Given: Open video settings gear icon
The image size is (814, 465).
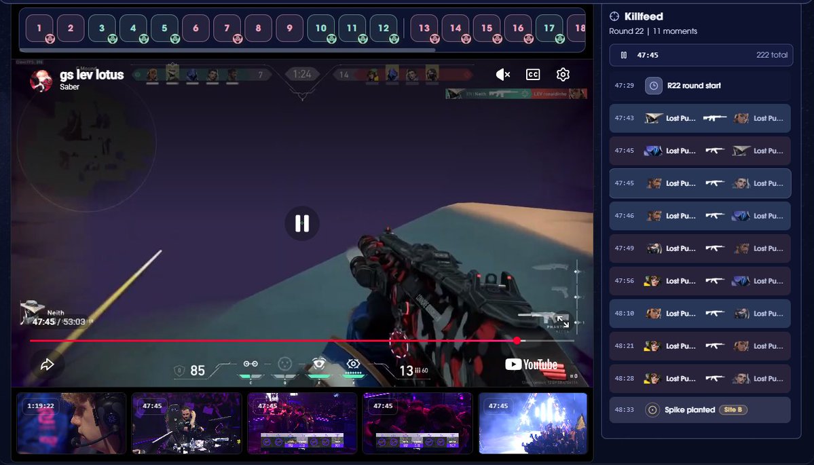Looking at the screenshot, I should (563, 75).
